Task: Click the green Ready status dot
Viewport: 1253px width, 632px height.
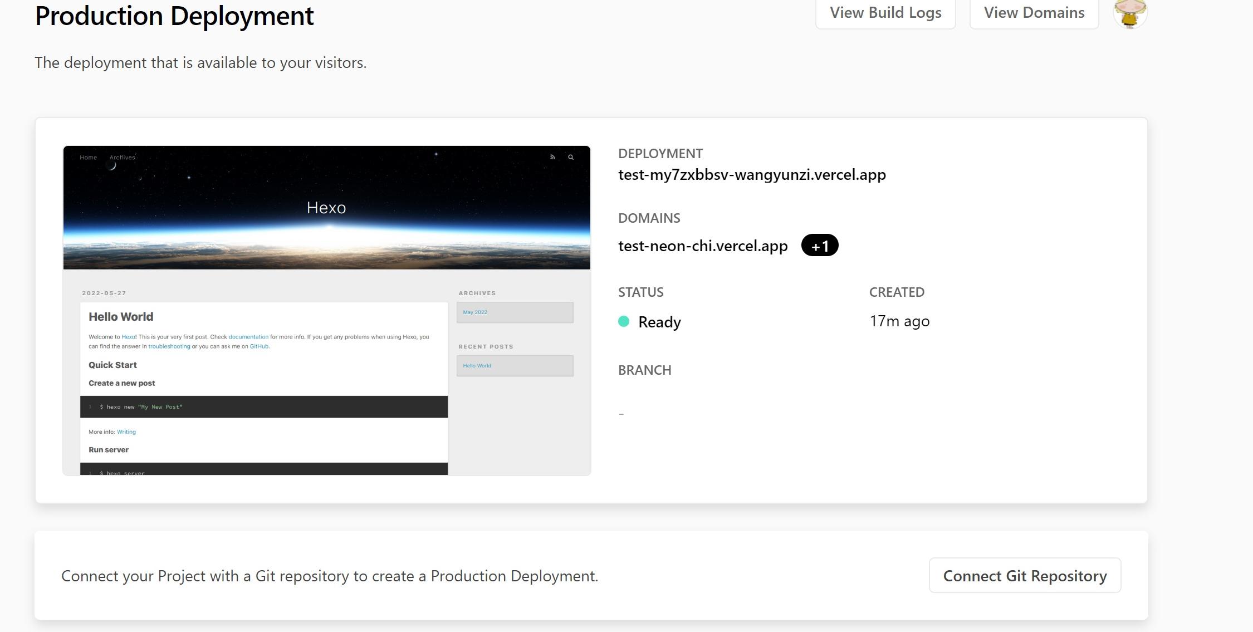Action: (624, 321)
